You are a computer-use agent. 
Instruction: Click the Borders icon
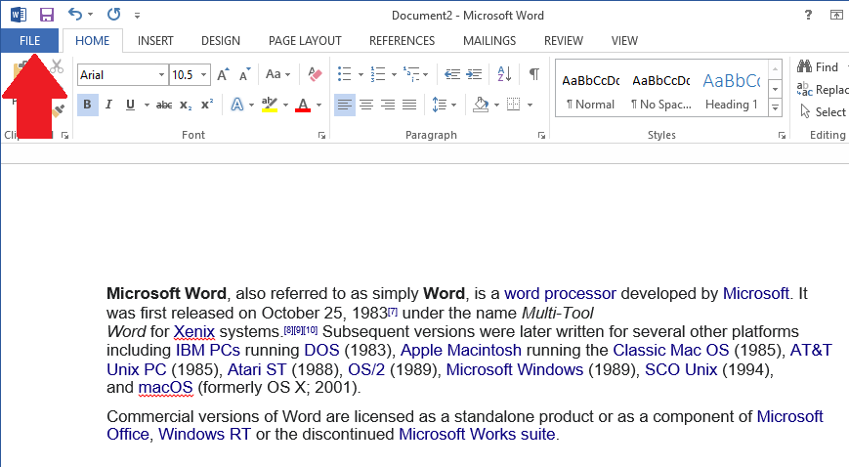(513, 105)
